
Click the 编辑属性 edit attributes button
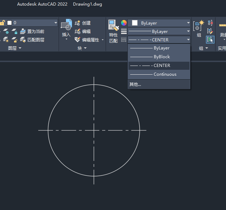(87, 40)
